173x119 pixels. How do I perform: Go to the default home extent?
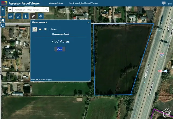(x=3, y=20)
